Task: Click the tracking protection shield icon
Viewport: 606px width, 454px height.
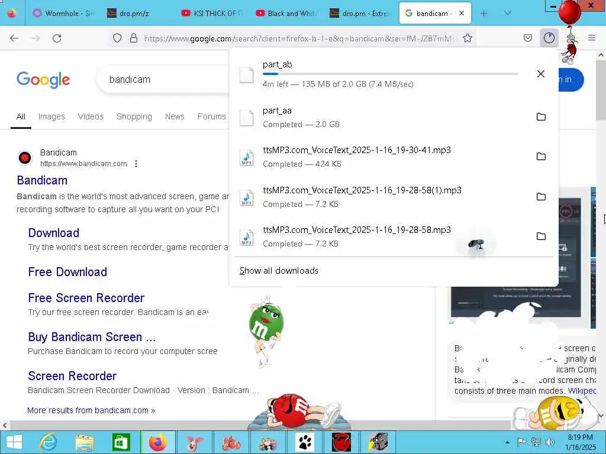Action: point(117,38)
